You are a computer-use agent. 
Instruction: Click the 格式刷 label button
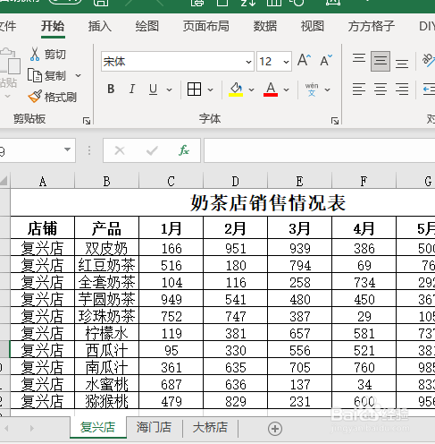pos(61,97)
